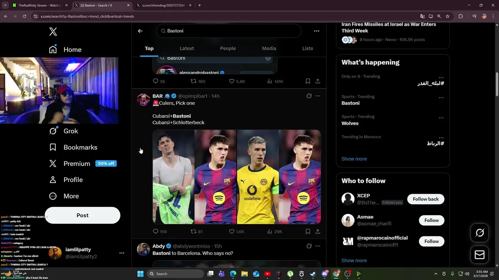Open Profile in sidebar
Viewport: 499px width, 280px height.
pyautogui.click(x=66, y=180)
